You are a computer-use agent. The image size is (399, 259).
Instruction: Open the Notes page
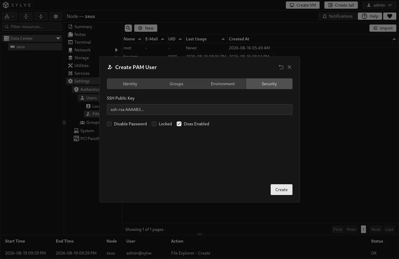point(80,34)
